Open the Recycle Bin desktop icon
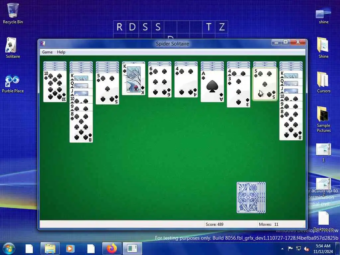340x255 pixels. point(13,13)
